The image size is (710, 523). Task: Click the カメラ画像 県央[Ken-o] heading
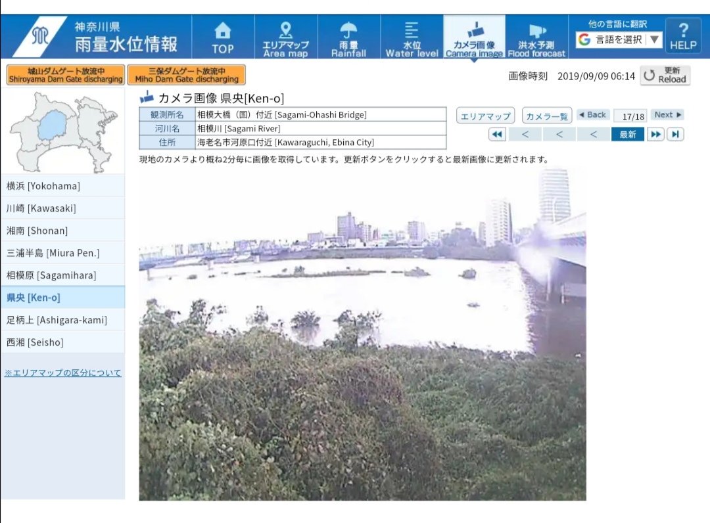[x=221, y=98]
